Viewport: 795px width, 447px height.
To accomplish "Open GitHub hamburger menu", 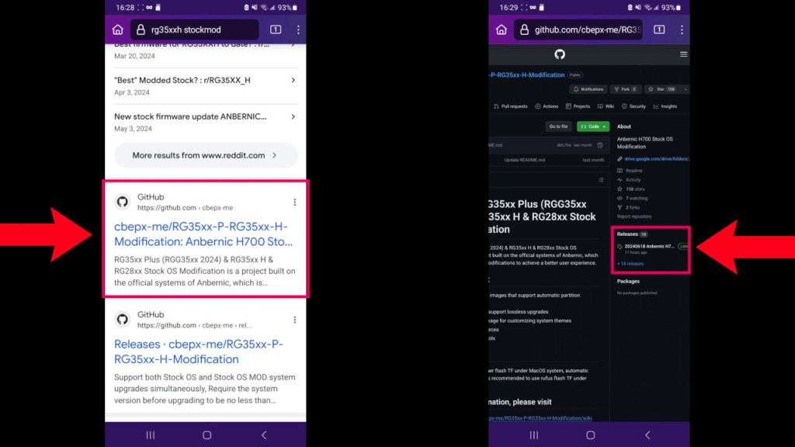I will [x=683, y=54].
